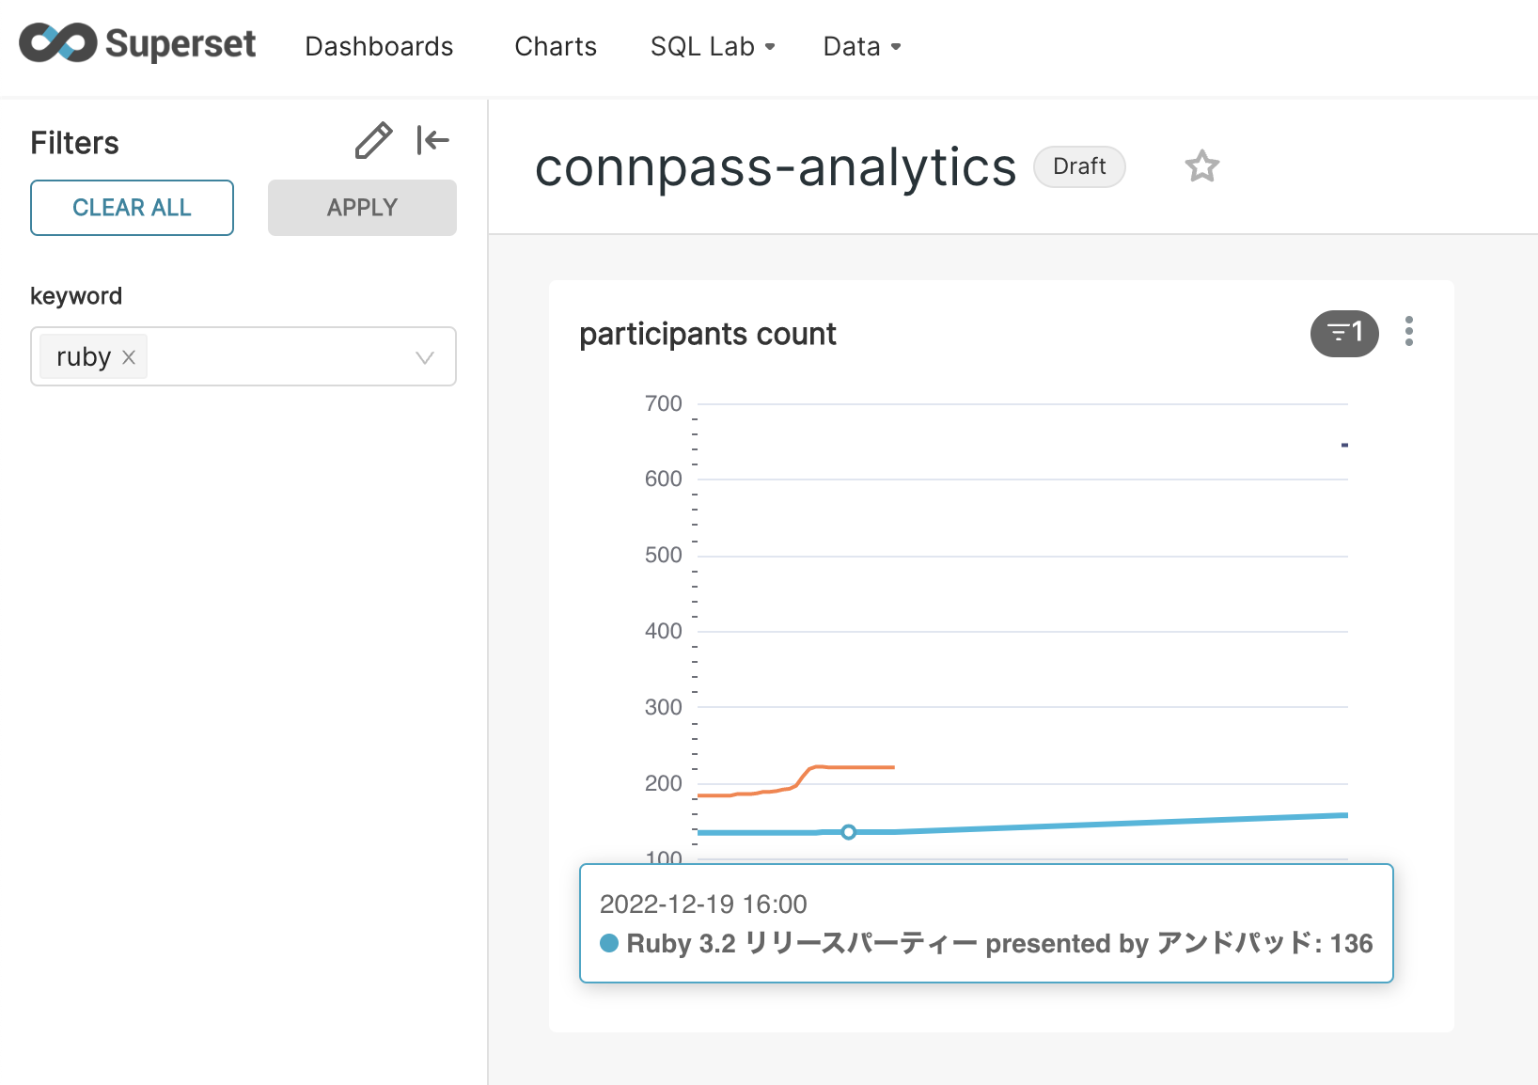This screenshot has width=1538, height=1085.
Task: Open the Data dropdown menu
Action: pyautogui.click(x=861, y=46)
